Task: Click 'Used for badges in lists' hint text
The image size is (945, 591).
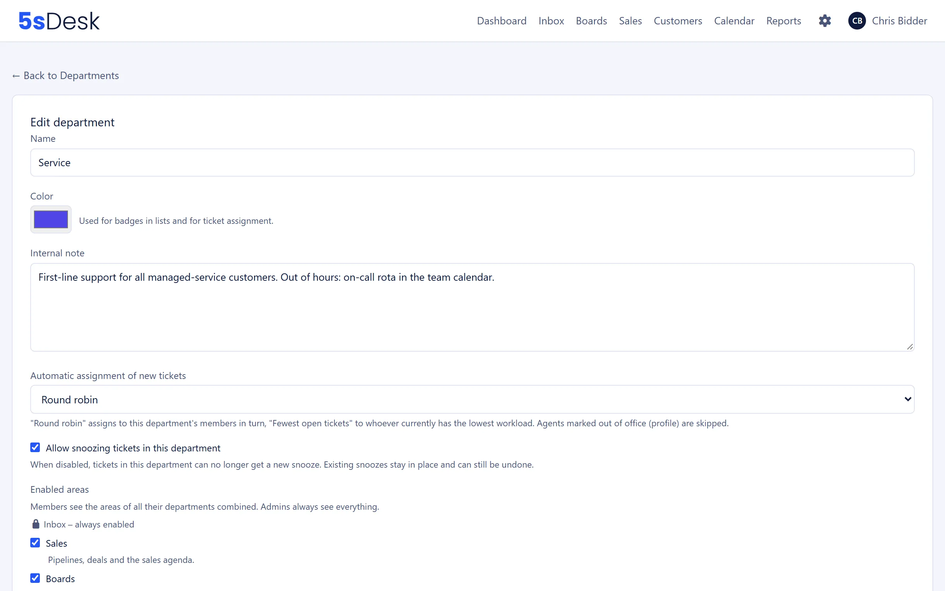Action: [176, 221]
